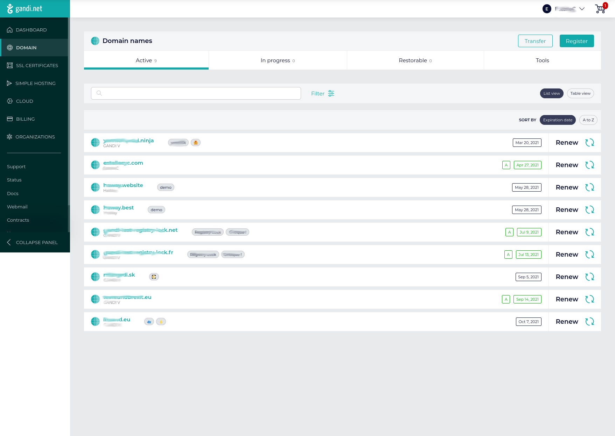Click inside the domain search field
The height and width of the screenshot is (436, 615).
pos(196,93)
